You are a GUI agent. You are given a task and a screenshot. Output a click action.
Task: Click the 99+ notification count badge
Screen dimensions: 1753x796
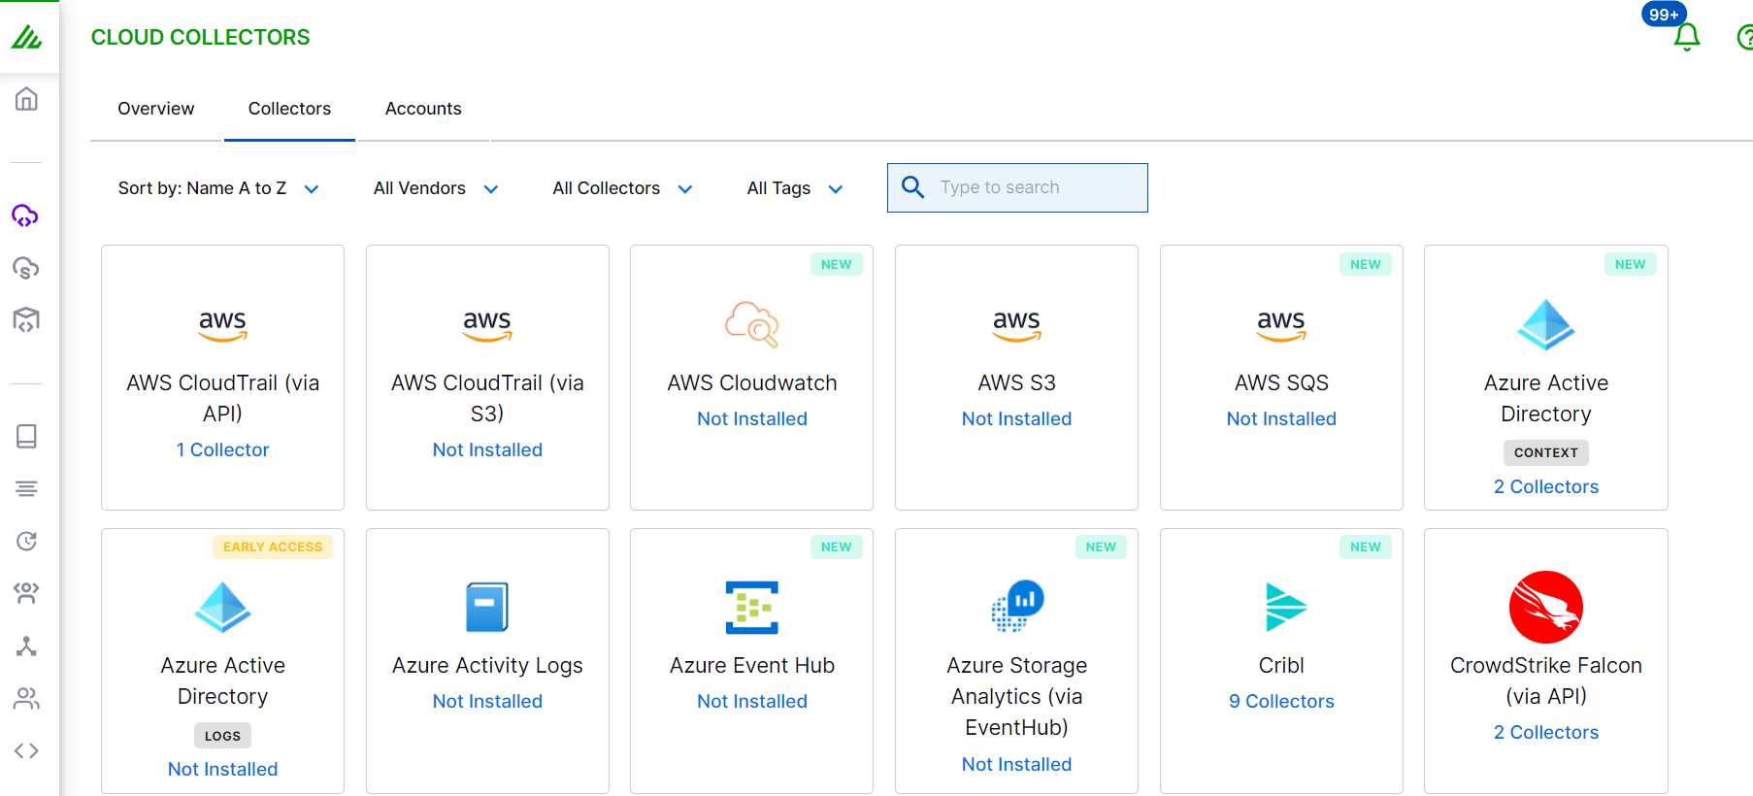(x=1664, y=15)
